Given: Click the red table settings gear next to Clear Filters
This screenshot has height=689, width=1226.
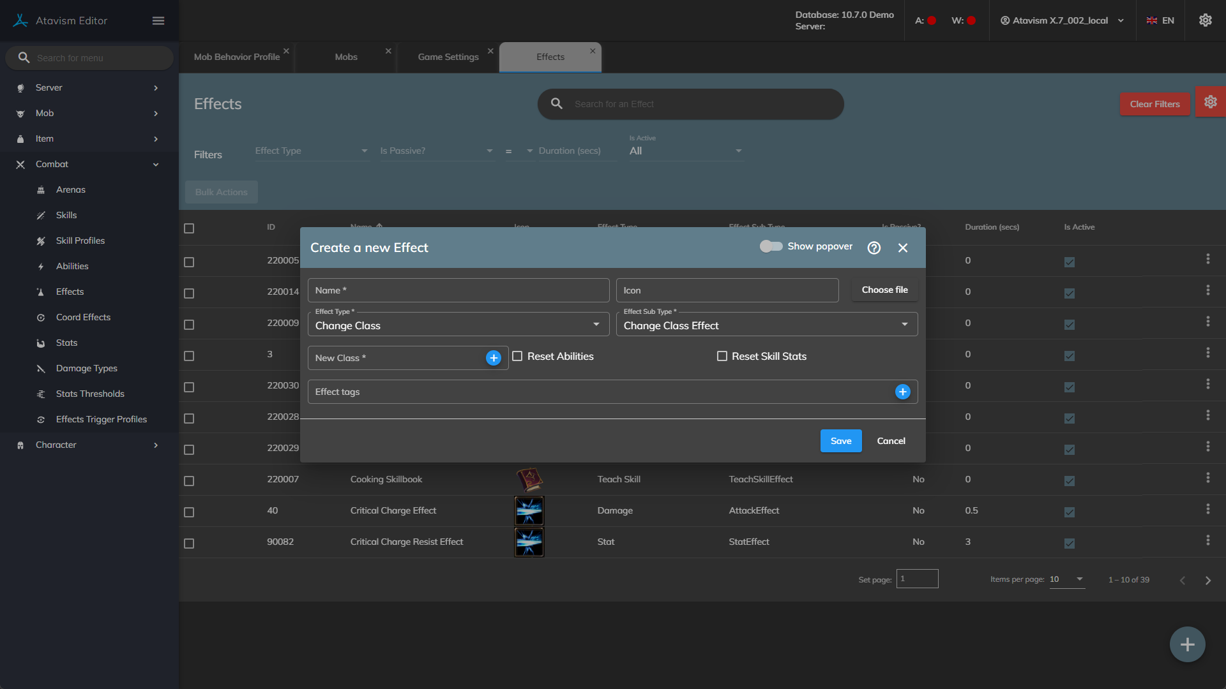Looking at the screenshot, I should tap(1210, 102).
